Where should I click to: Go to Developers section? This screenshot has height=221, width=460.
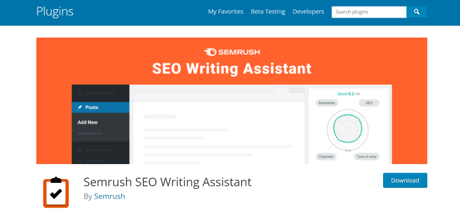[308, 12]
